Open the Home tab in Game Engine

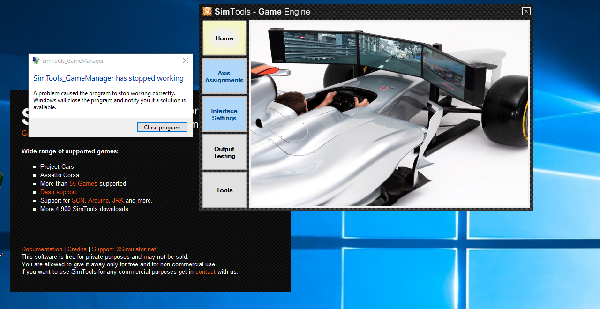(x=224, y=38)
